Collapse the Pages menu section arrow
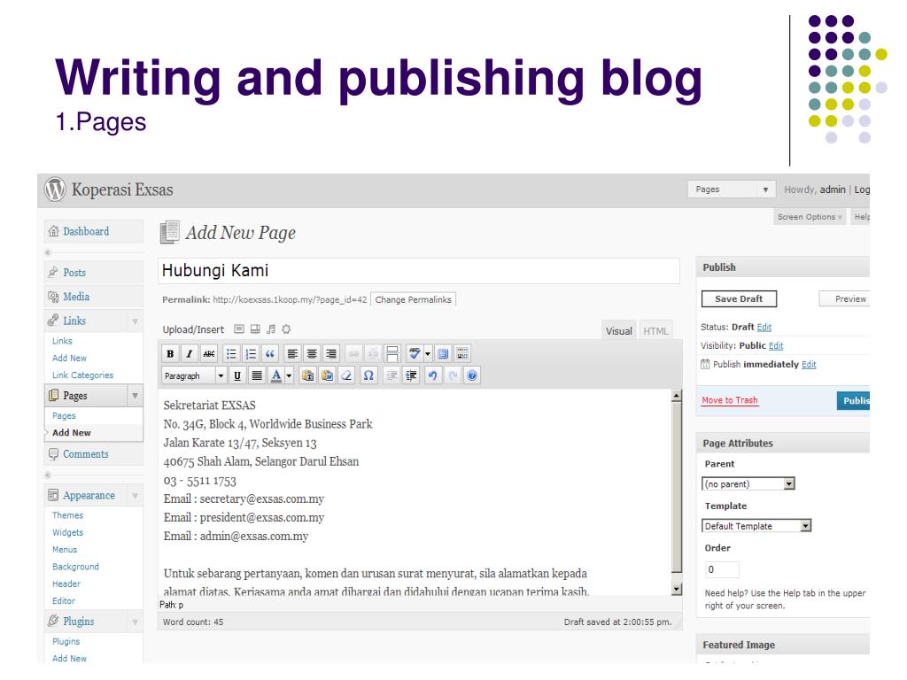 (135, 396)
